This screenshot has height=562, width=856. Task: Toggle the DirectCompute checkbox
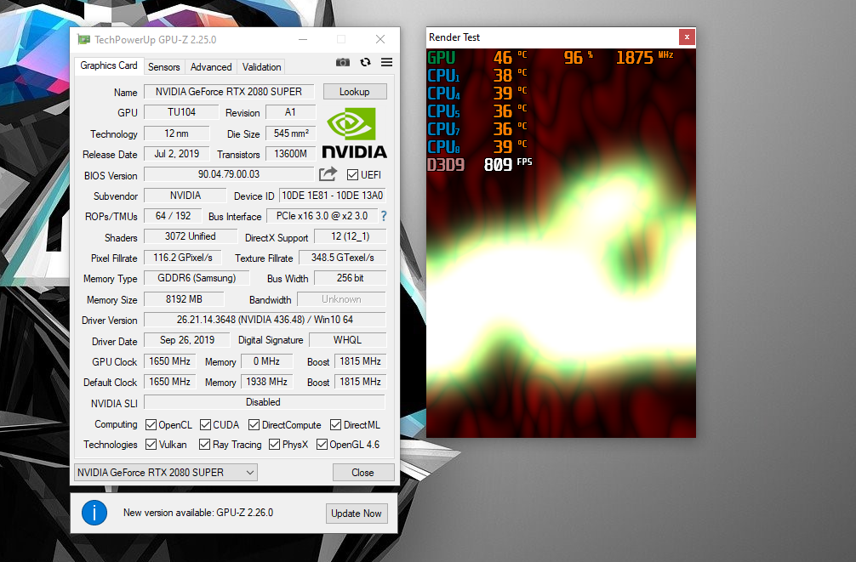(x=254, y=424)
